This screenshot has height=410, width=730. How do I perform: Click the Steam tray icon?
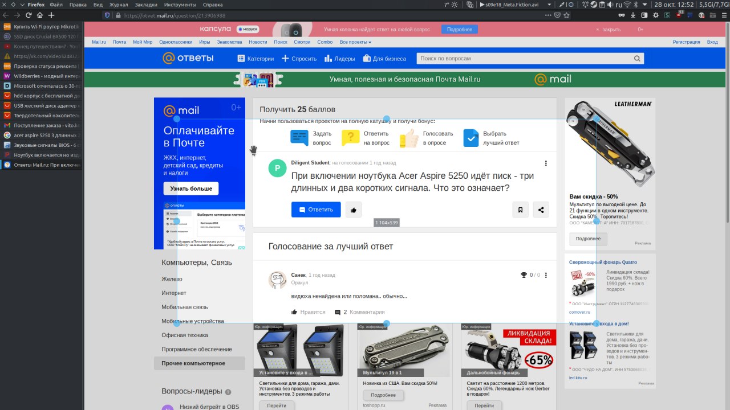[x=593, y=5]
